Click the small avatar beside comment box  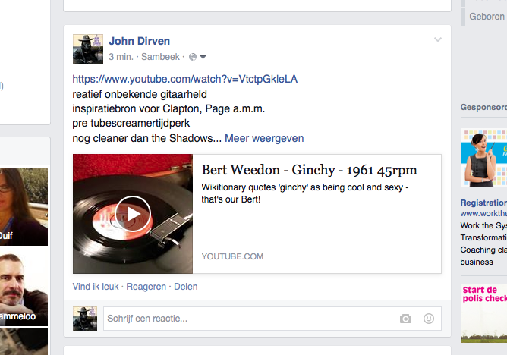pyautogui.click(x=85, y=319)
